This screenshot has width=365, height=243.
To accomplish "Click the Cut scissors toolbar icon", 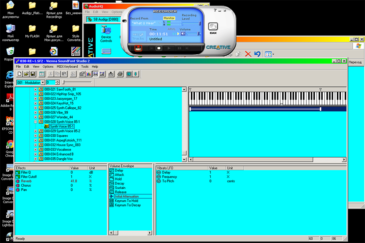I will 50,74.
